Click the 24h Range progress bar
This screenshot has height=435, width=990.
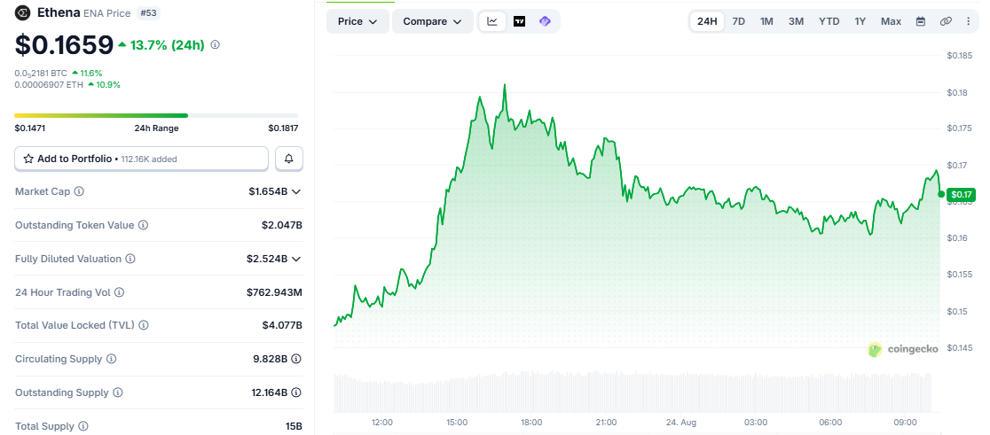pos(156,115)
